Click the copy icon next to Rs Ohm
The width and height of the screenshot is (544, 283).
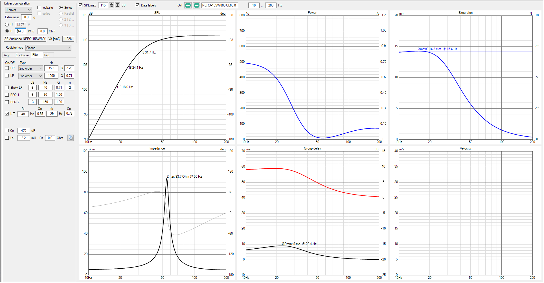click(x=71, y=138)
